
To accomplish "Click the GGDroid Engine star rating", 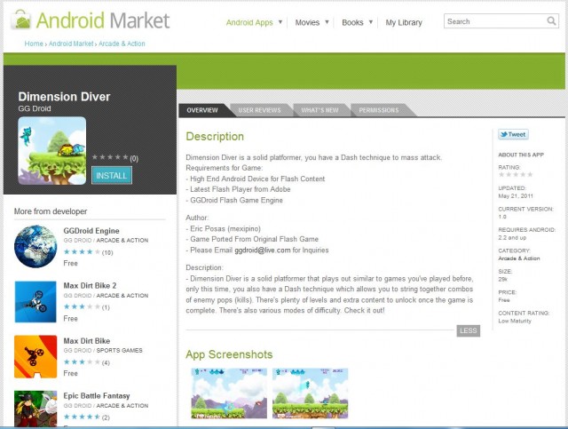I will [82, 251].
